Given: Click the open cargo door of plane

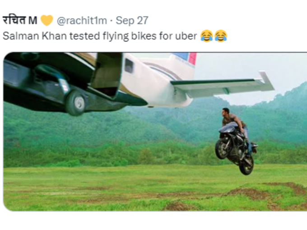Looking at the screenshot, I should (107, 74).
